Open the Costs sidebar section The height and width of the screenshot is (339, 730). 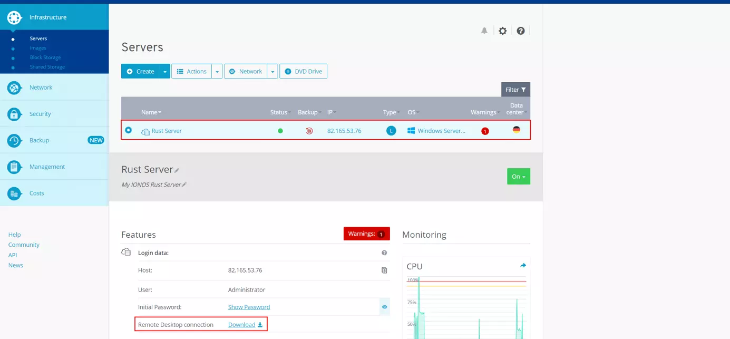(54, 193)
